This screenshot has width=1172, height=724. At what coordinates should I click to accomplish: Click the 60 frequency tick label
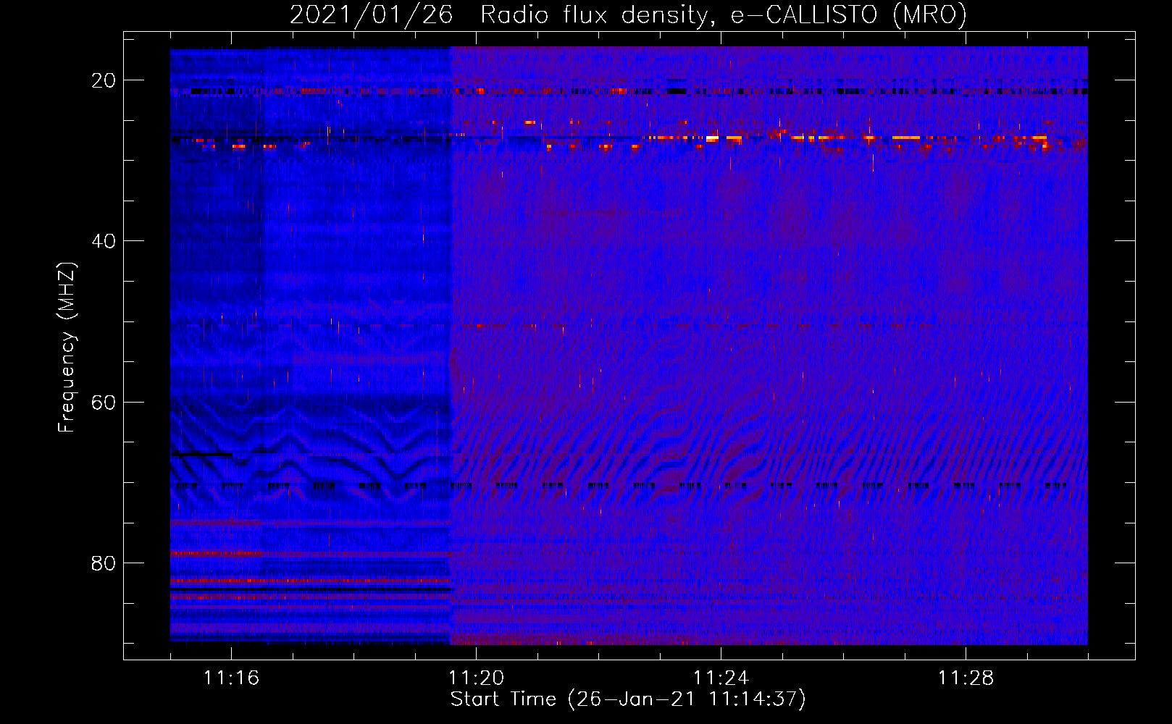104,402
